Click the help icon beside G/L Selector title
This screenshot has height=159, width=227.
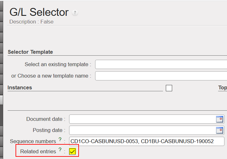[x=75, y=13]
